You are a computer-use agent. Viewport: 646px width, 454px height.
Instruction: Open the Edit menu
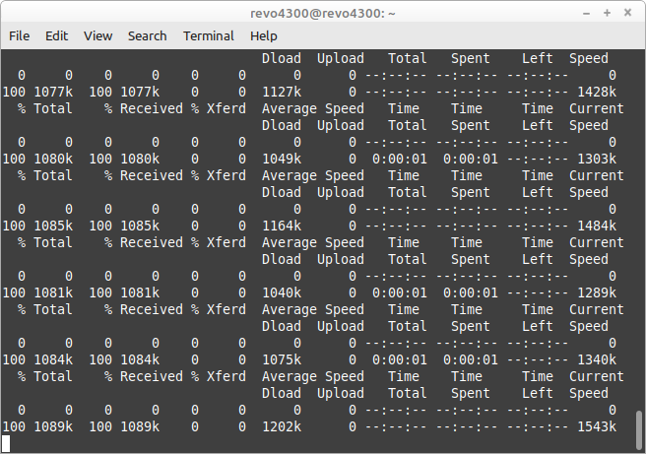pos(56,36)
